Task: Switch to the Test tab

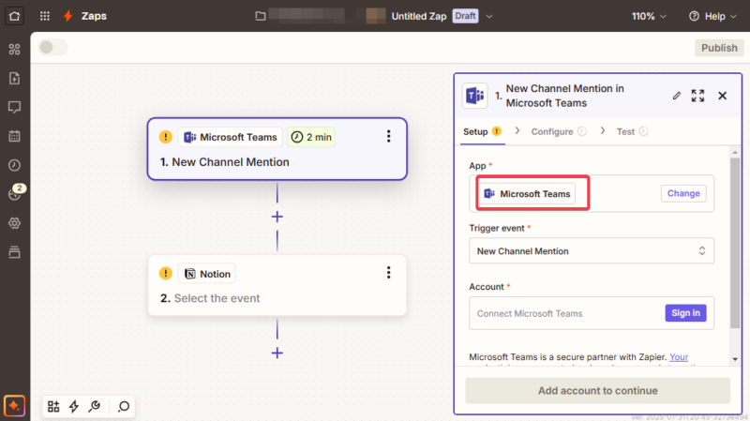Action: (632, 131)
